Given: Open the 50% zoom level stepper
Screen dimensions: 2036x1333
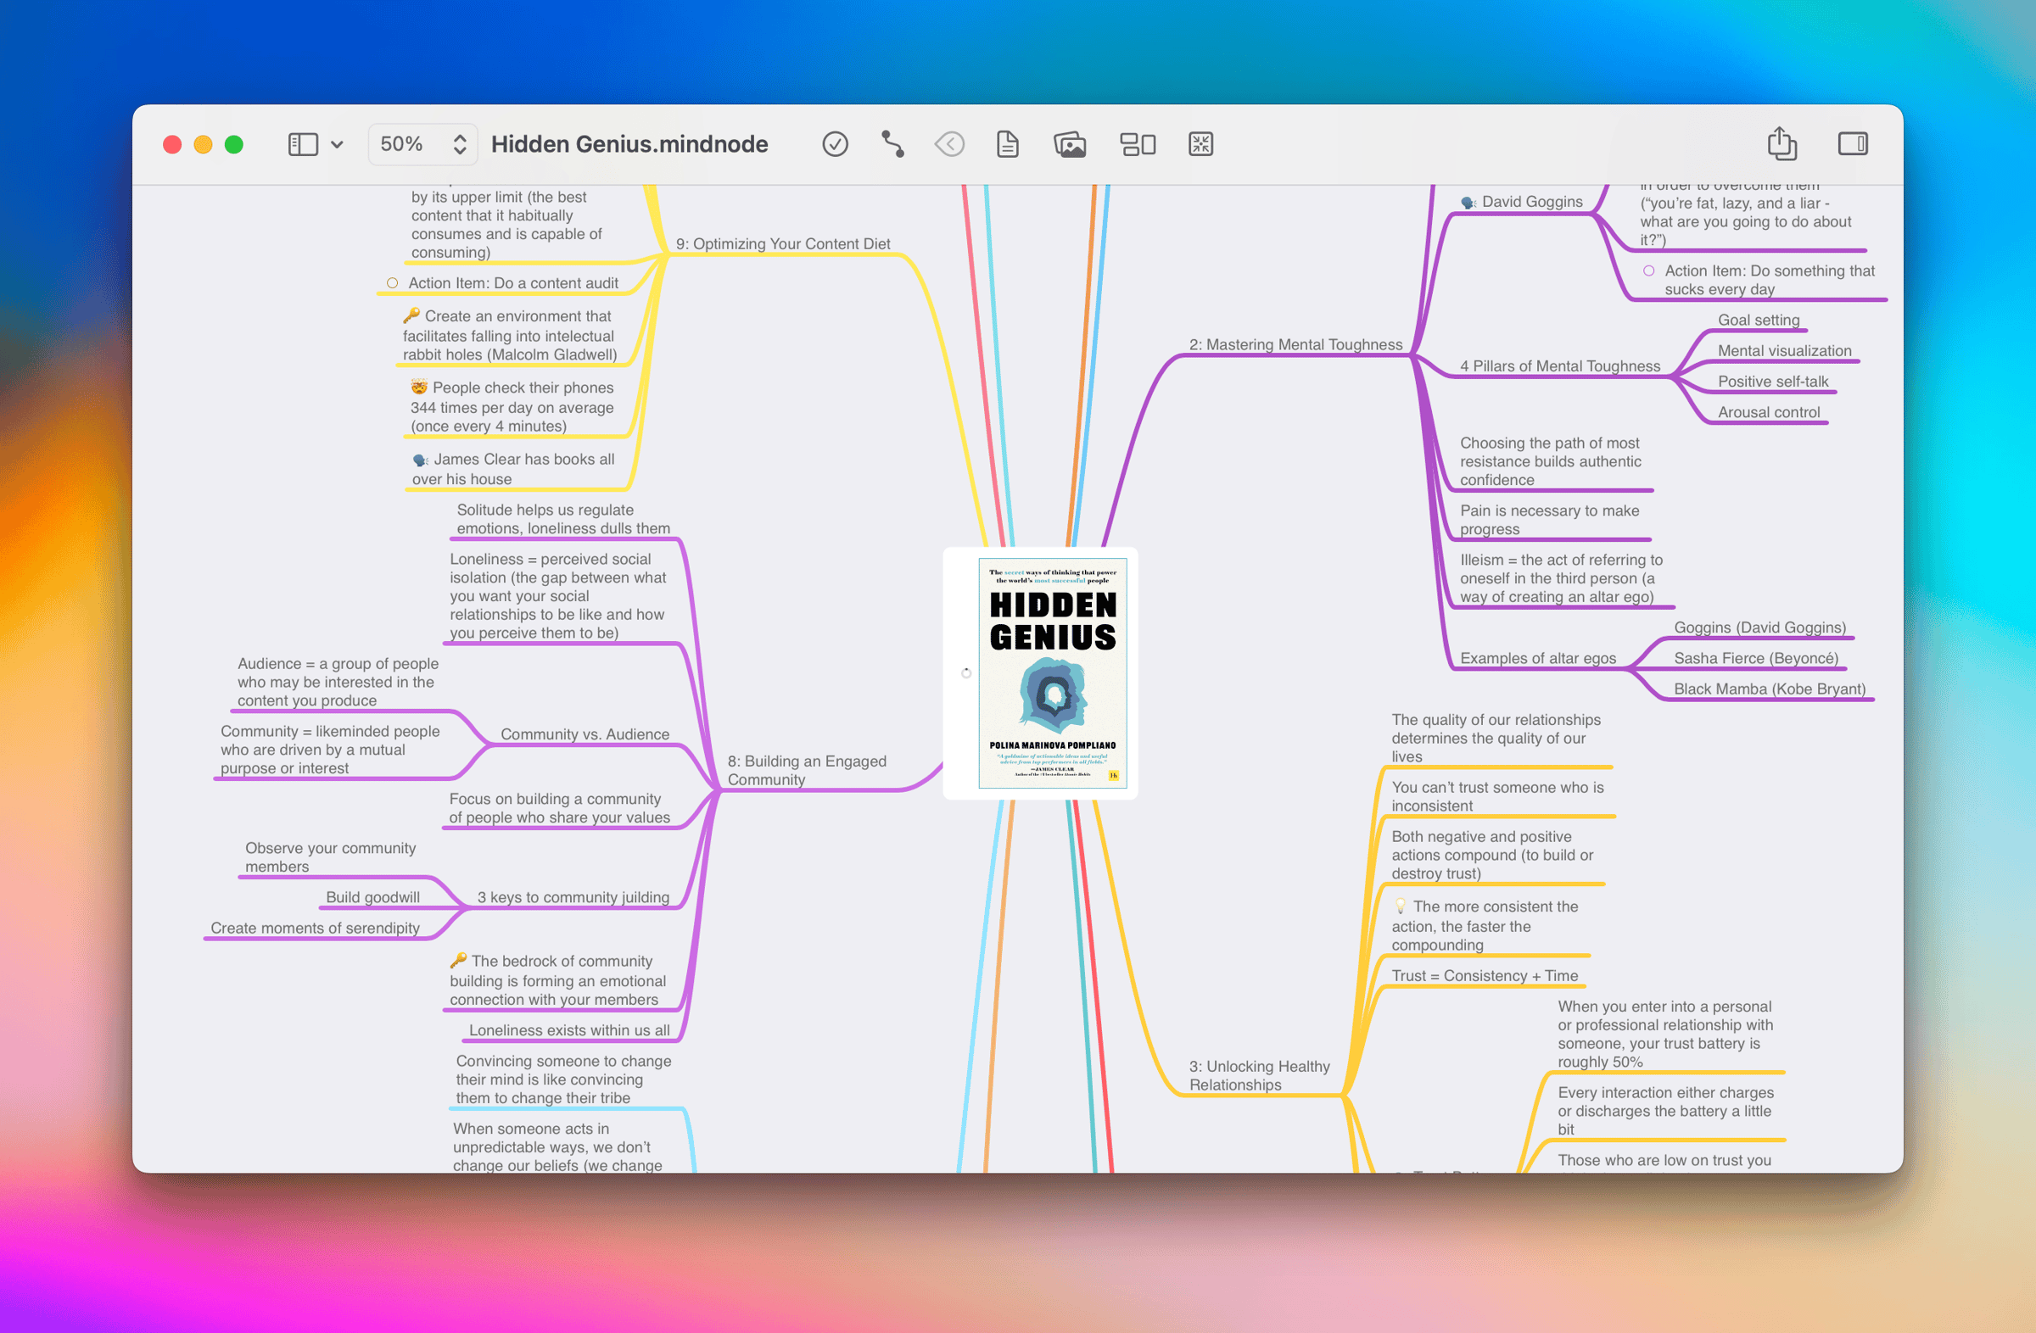Looking at the screenshot, I should pyautogui.click(x=422, y=143).
